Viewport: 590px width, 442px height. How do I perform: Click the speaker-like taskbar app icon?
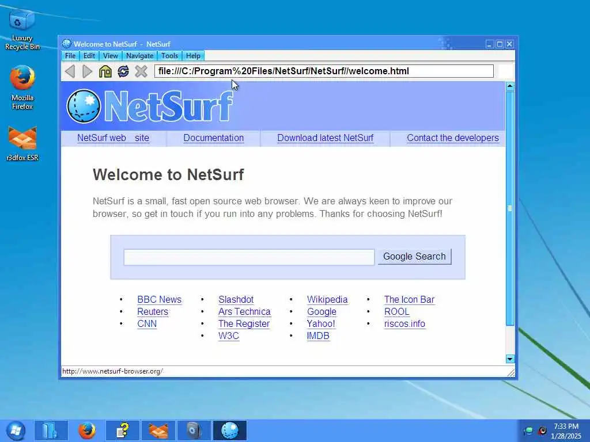coord(194,430)
